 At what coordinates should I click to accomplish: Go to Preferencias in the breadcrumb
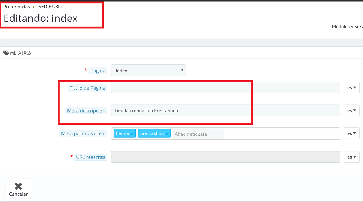coord(16,7)
